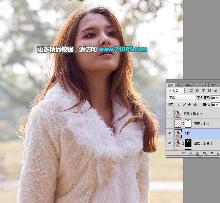
Task: Show the 图层 1 副本 2 layer
Action: [x=170, y=114]
